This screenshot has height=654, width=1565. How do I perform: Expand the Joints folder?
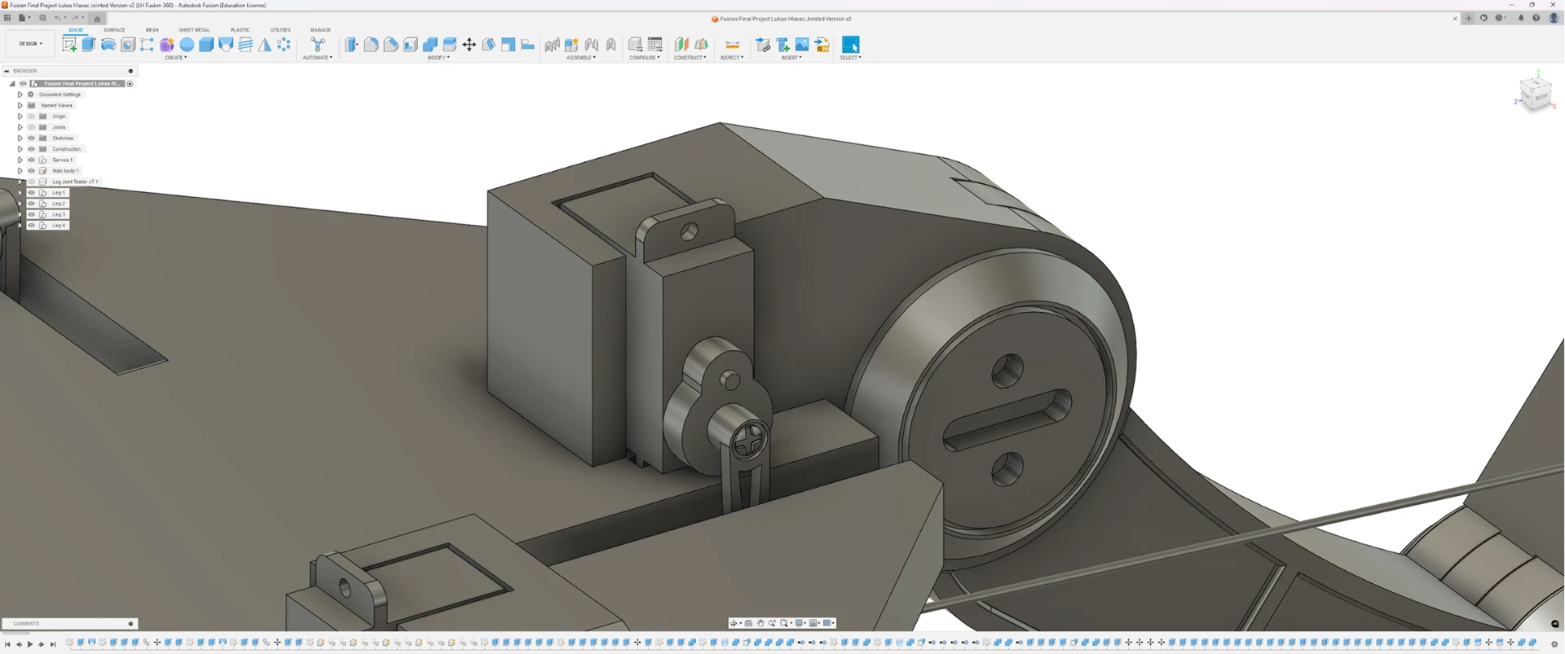point(20,127)
